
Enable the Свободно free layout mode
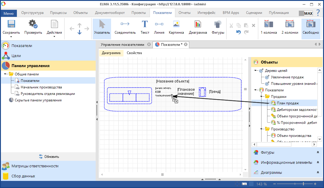coord(311,27)
